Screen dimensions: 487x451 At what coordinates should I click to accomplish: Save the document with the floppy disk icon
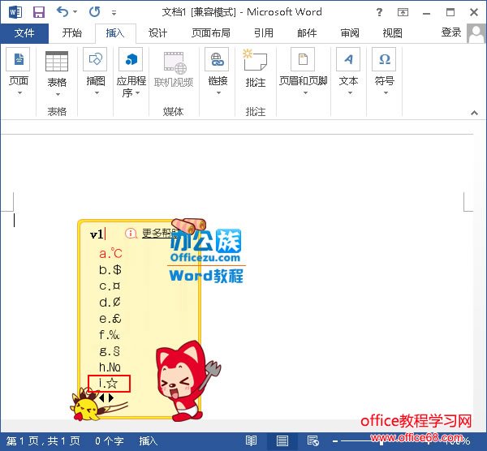pos(39,12)
